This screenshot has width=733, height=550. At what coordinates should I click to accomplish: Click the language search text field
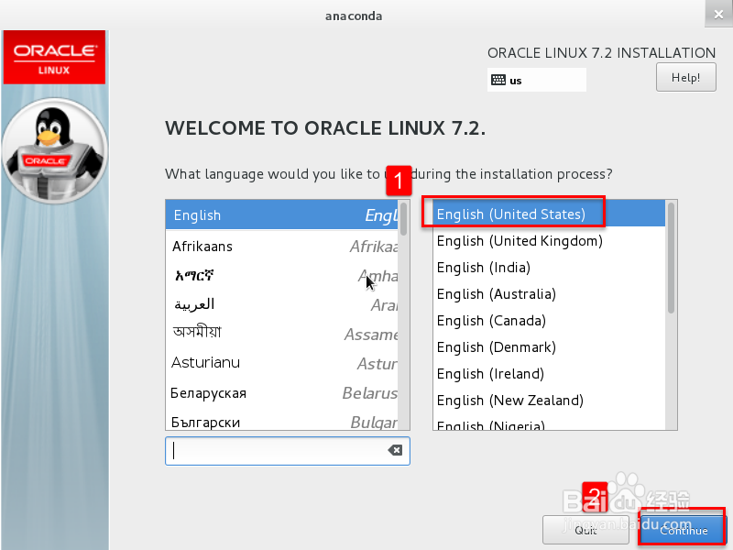coord(275,451)
